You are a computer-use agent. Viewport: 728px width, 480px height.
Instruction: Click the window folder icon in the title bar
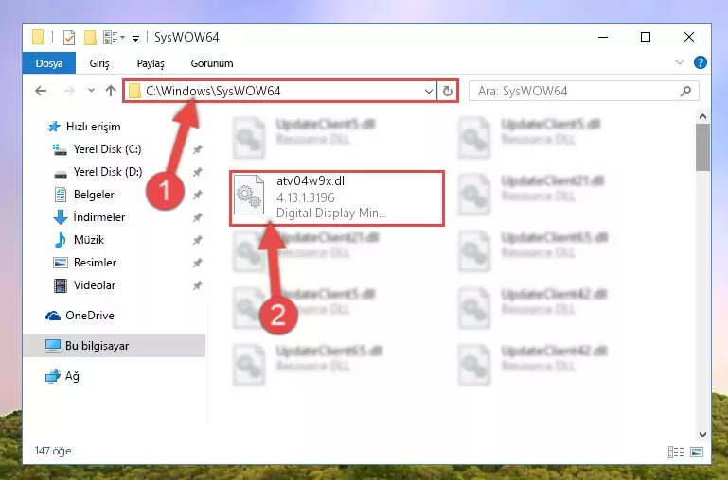[x=39, y=37]
